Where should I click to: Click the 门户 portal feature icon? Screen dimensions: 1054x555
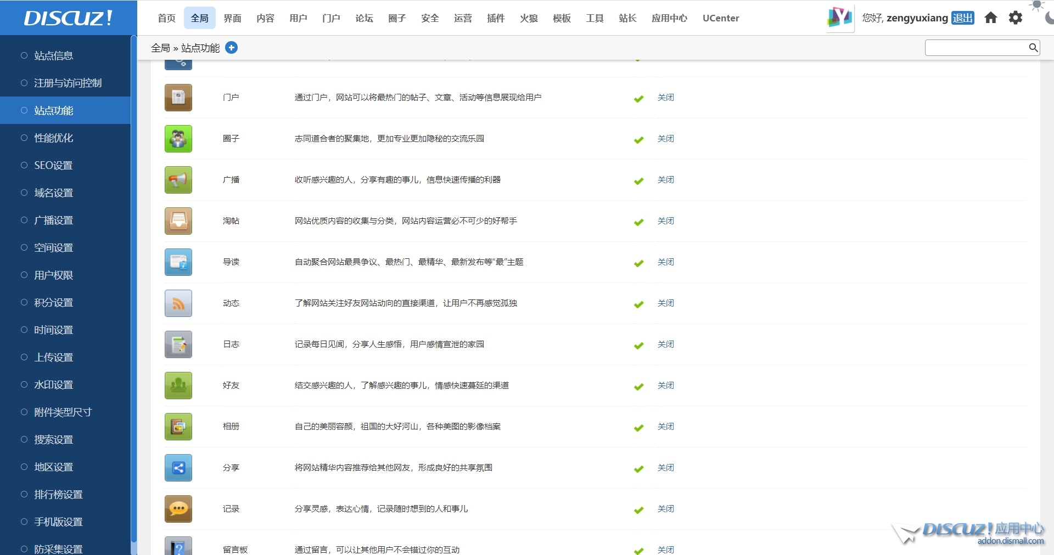178,98
